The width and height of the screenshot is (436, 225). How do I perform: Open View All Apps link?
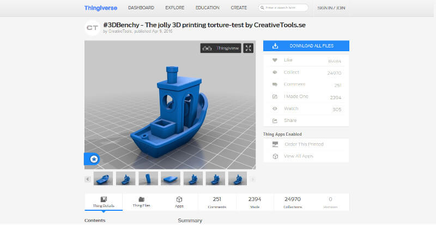click(298, 156)
